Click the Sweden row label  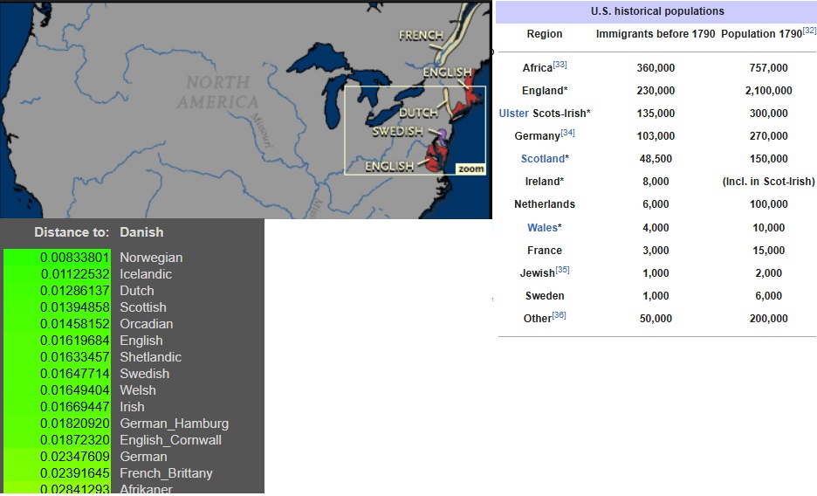[x=545, y=295]
